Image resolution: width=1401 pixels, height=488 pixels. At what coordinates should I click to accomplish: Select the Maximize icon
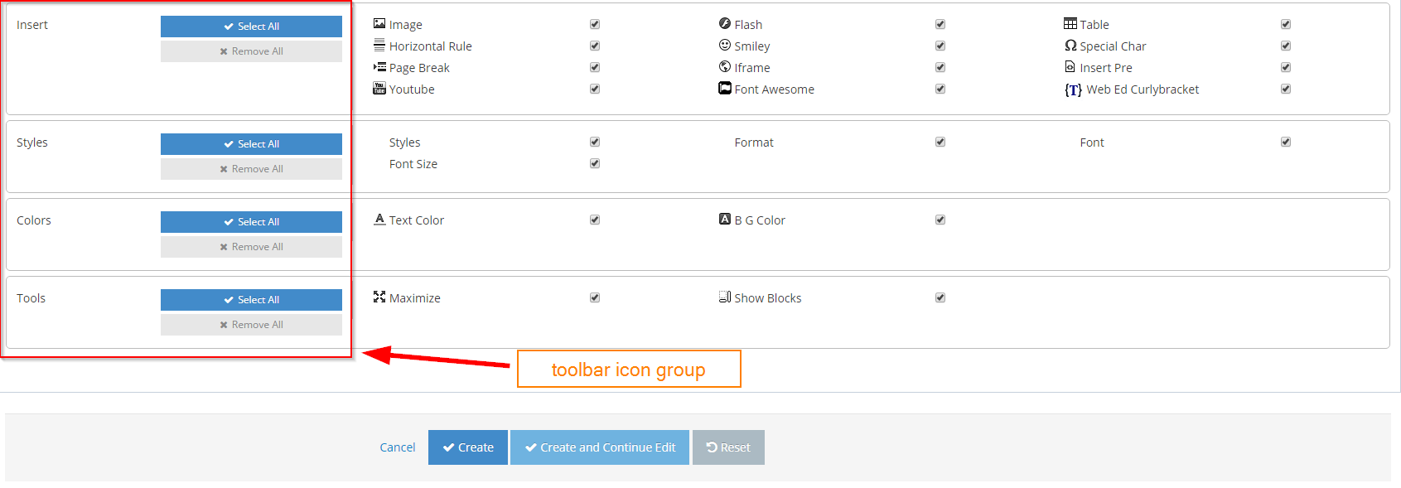point(380,297)
